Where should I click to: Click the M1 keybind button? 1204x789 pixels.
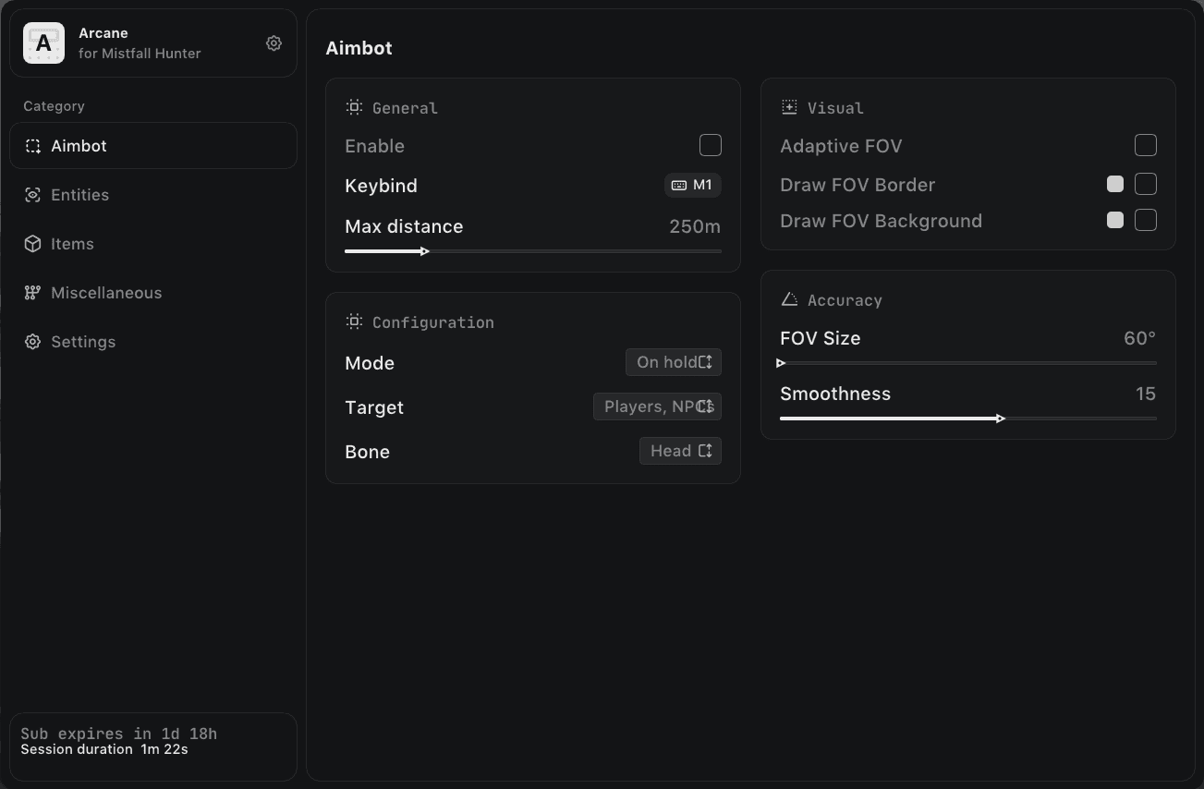click(693, 185)
